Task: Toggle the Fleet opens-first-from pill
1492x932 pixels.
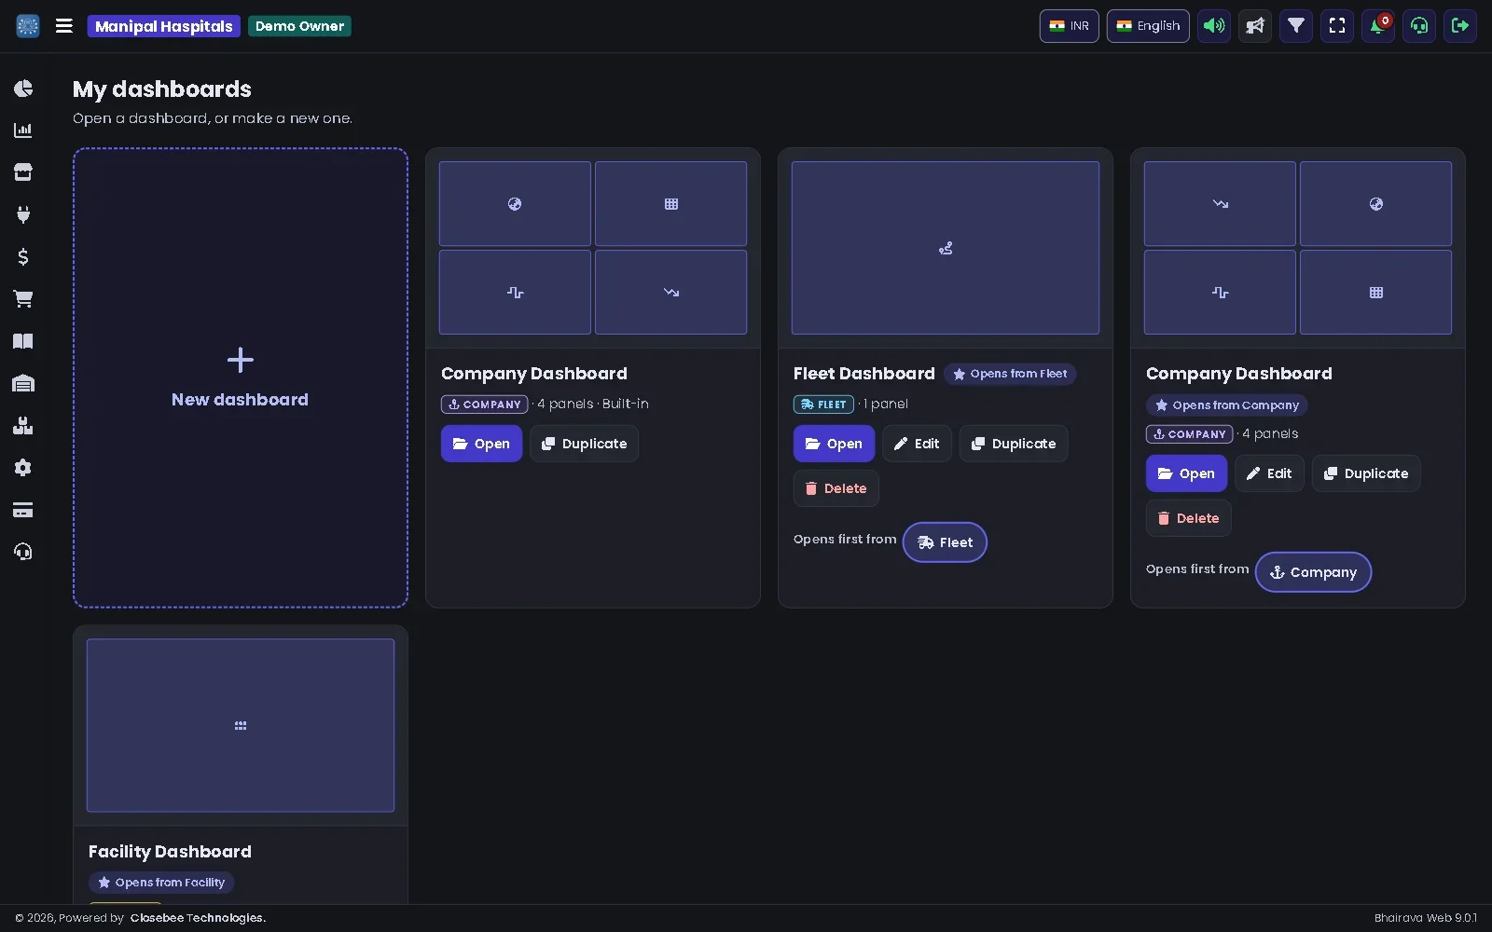Action: [945, 542]
